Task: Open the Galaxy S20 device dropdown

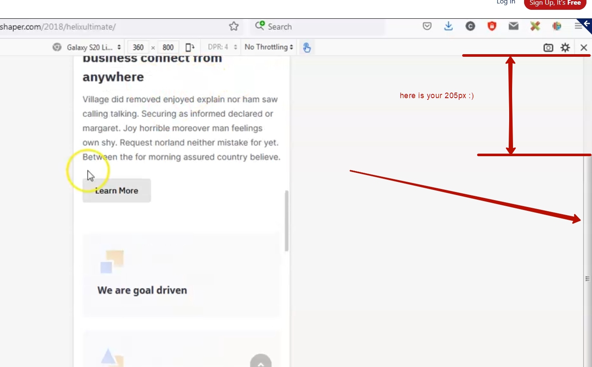Action: [x=88, y=47]
